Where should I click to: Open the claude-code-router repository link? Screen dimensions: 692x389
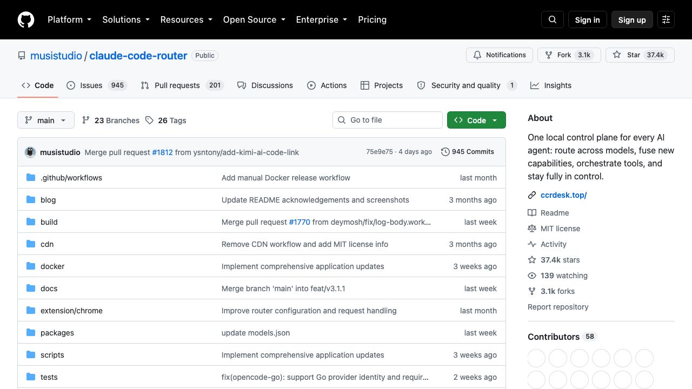coord(138,56)
